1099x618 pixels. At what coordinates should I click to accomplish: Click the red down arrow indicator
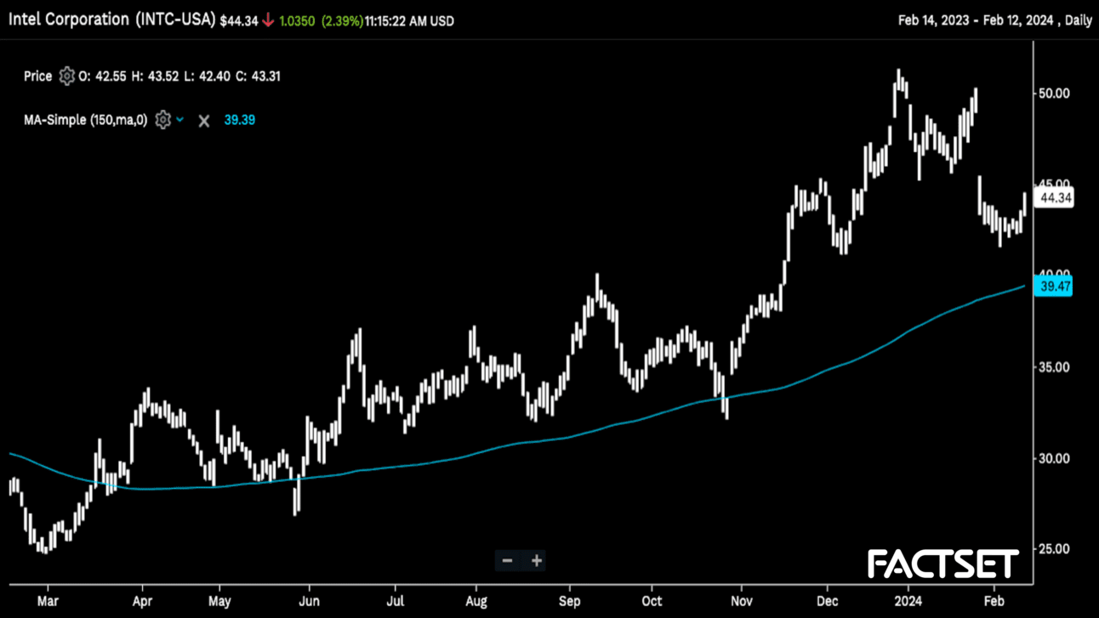coord(269,21)
